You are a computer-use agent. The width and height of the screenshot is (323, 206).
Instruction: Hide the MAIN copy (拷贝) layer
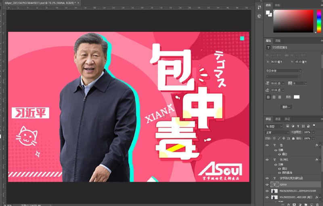267,197
